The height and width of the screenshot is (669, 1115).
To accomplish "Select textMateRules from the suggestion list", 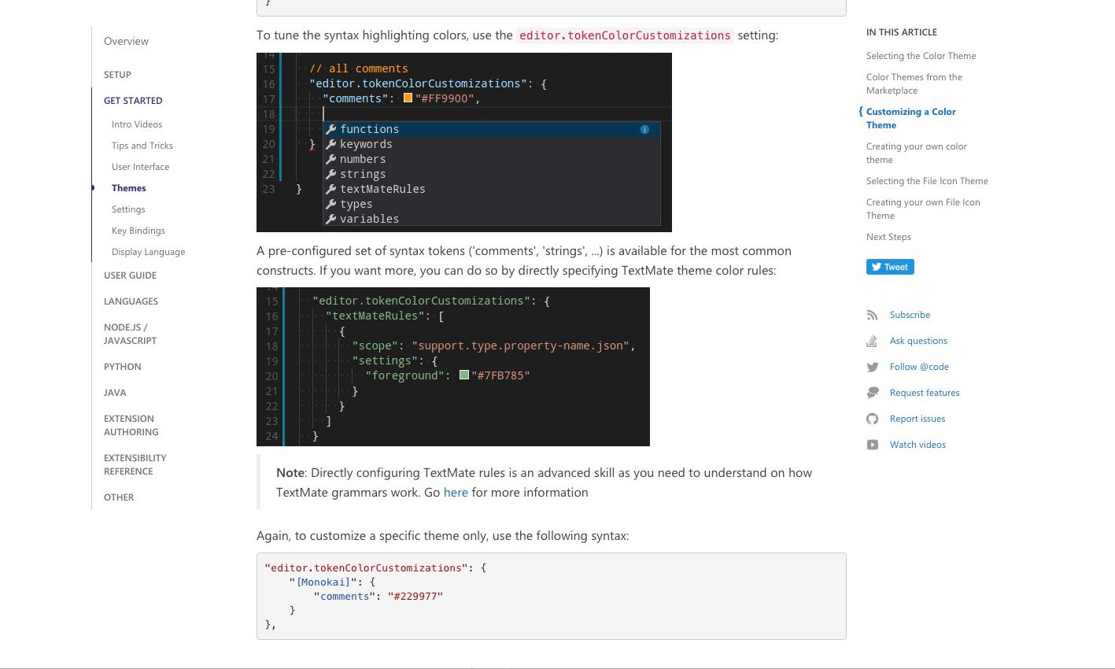I will (x=382, y=189).
